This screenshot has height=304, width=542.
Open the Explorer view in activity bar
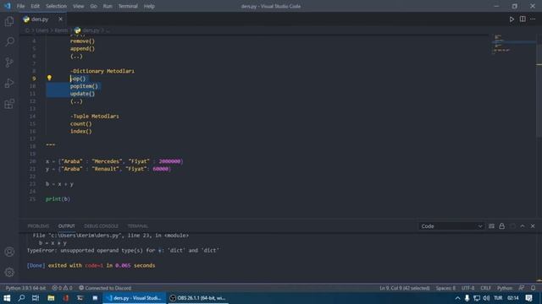tap(9, 21)
